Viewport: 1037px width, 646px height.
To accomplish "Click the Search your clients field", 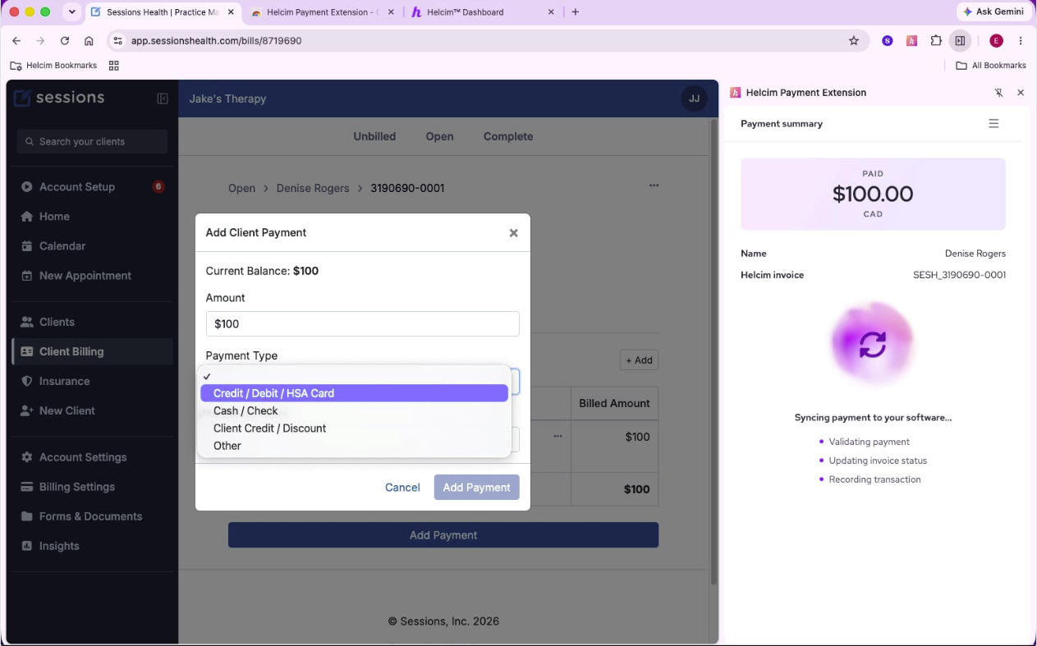I will click(x=92, y=141).
